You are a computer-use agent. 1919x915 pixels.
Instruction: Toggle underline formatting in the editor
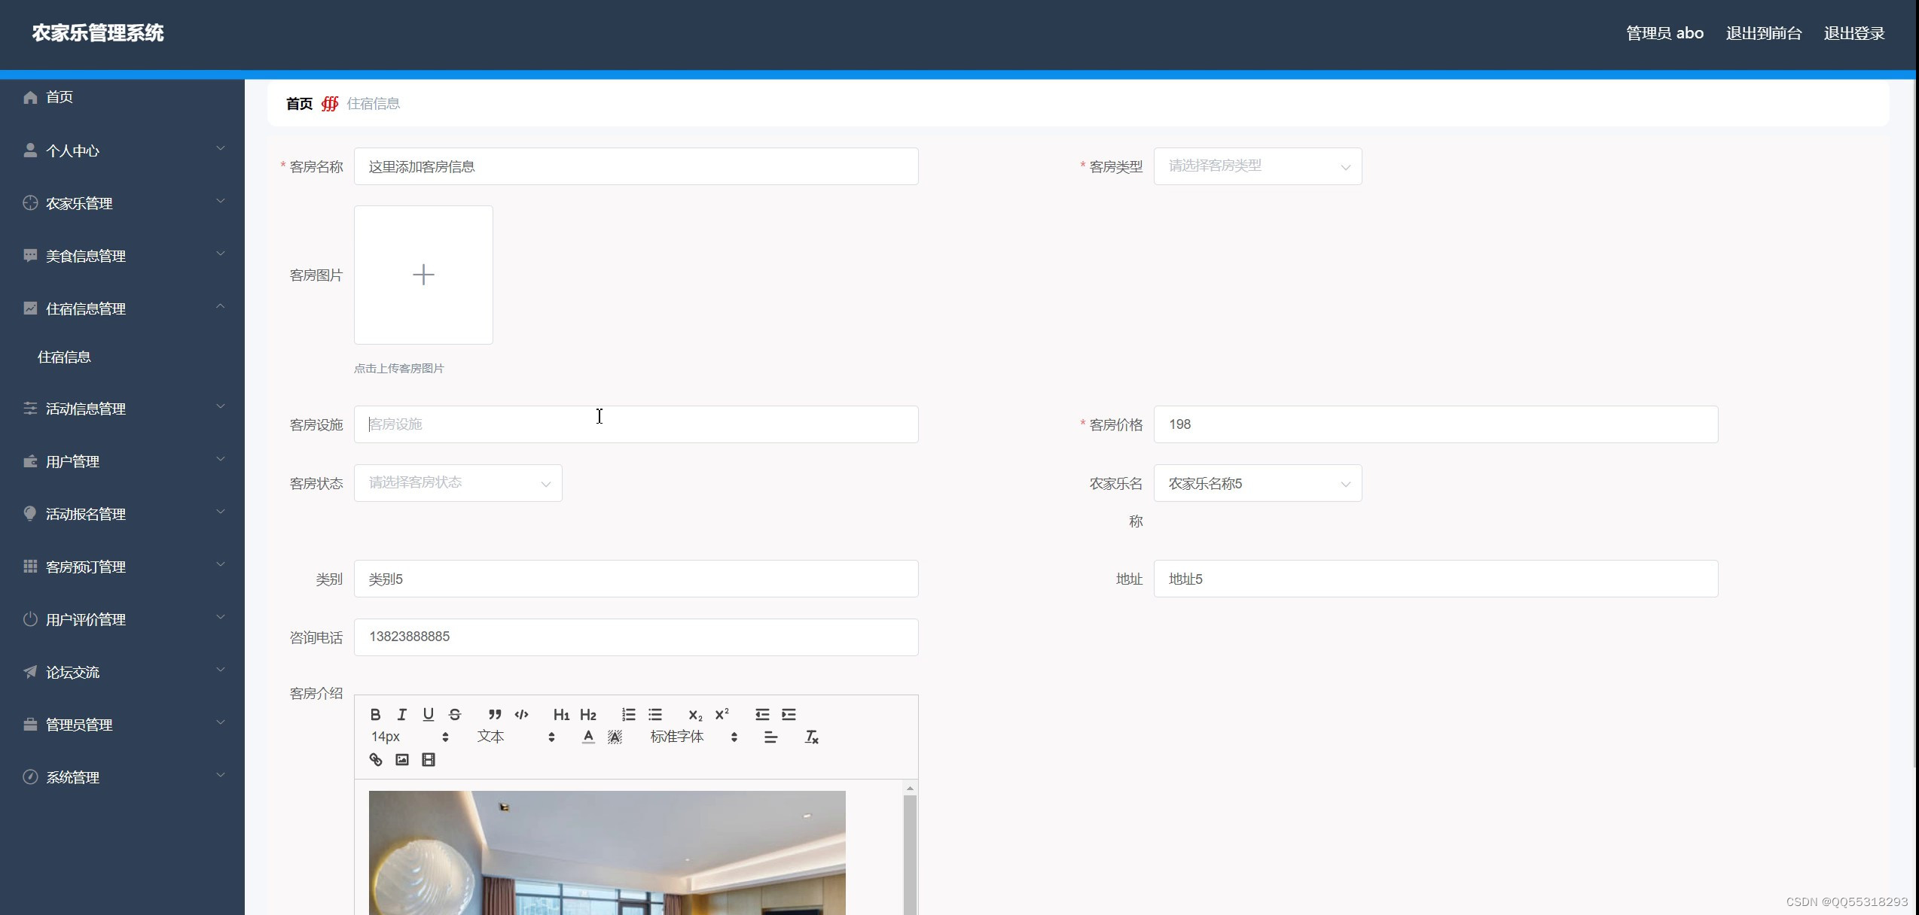coord(428,714)
